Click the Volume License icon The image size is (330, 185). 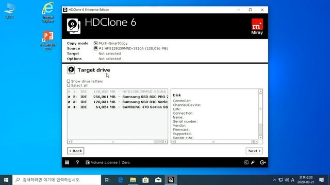[x=87, y=162]
